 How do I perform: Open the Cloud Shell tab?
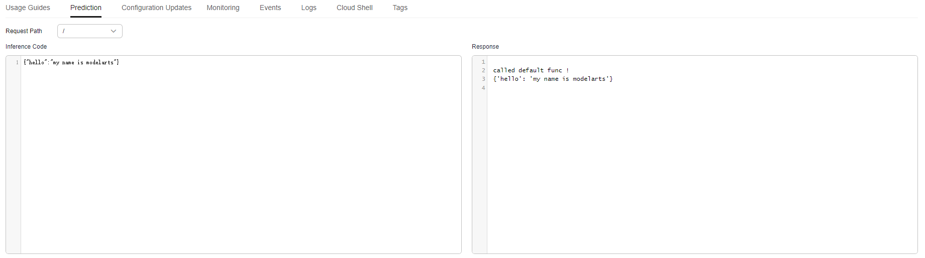(x=355, y=8)
